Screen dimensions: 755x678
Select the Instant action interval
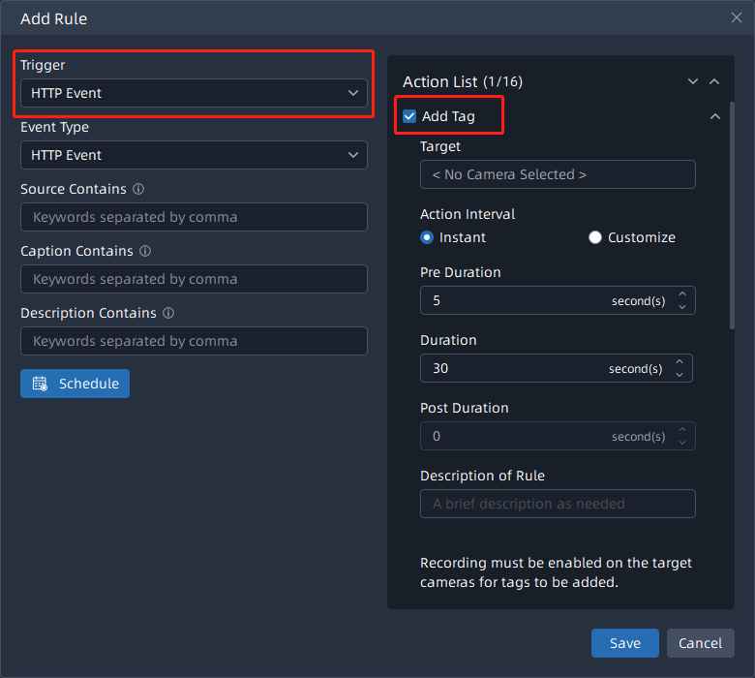[x=427, y=237]
